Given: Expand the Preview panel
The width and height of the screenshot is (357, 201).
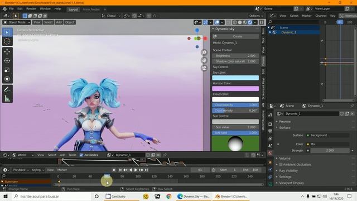Looking at the screenshot, I should [x=284, y=122].
